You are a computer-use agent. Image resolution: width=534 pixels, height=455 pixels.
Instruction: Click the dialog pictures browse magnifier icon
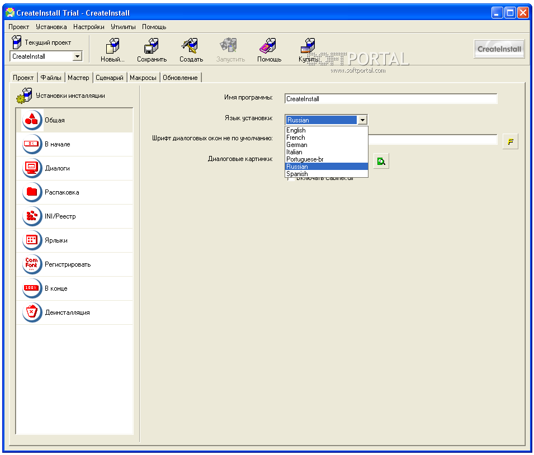[x=381, y=161]
